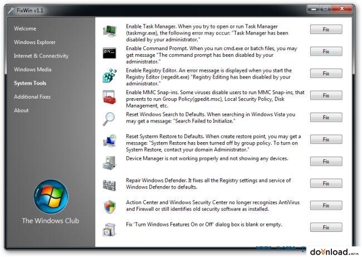Click the Windows Features dialog icon
The width and height of the screenshot is (362, 257).
[109, 230]
